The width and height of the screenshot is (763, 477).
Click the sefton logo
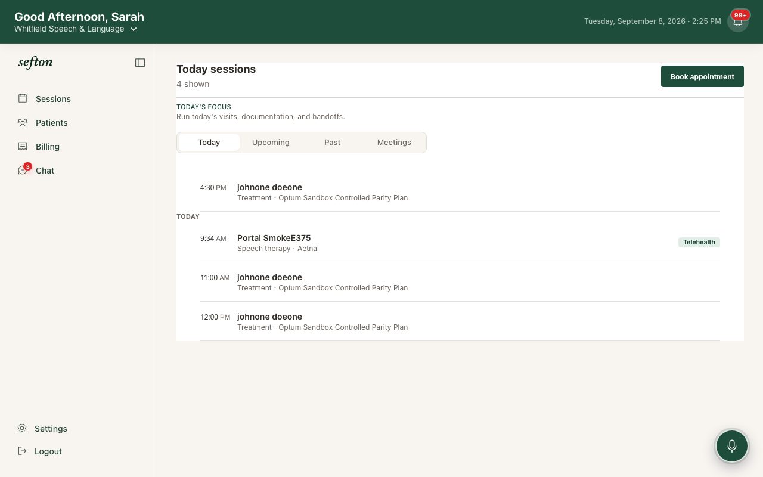coord(35,63)
